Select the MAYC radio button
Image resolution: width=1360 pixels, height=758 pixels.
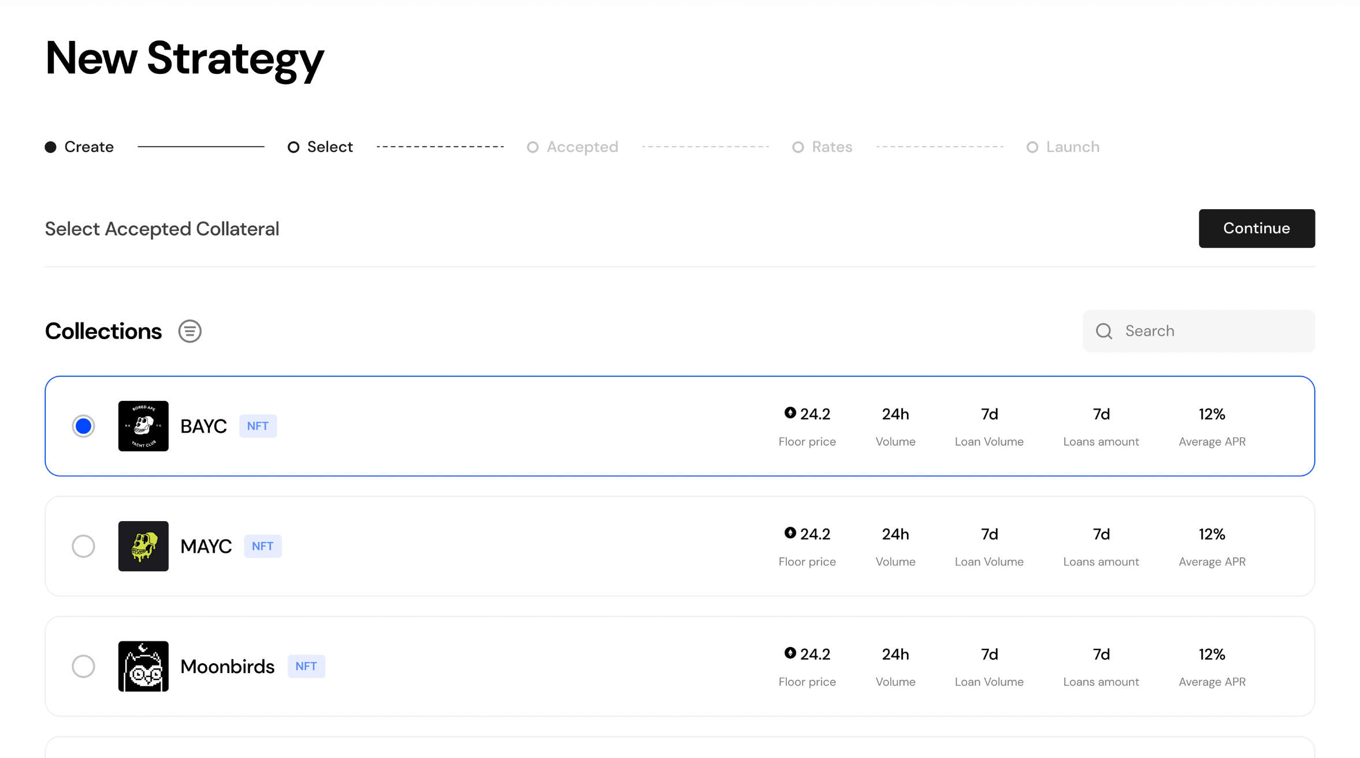pos(83,546)
